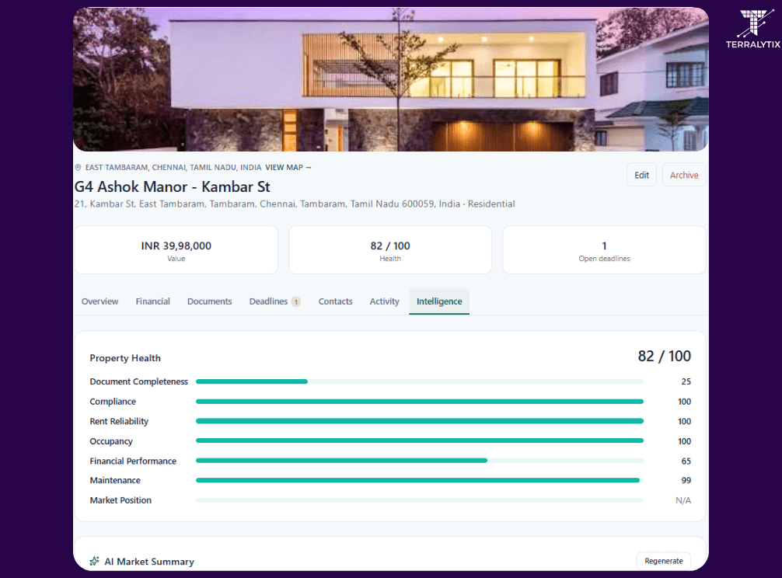Click the Document Completeness label
Screen dimensions: 782x578
(x=138, y=381)
